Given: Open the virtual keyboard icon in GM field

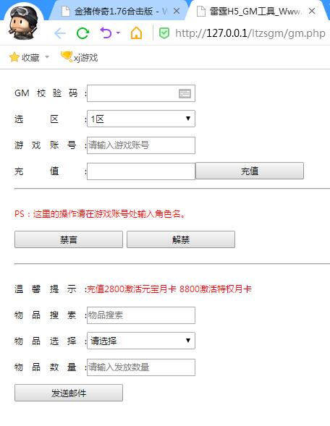Looking at the screenshot, I should coord(185,93).
